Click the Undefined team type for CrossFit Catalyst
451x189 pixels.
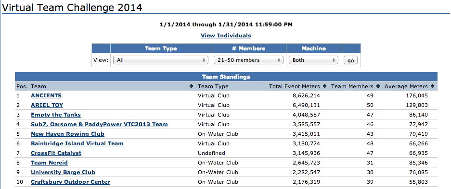point(211,153)
